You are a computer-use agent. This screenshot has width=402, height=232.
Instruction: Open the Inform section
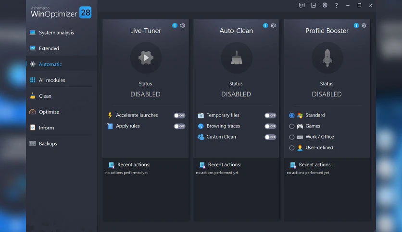click(x=62, y=128)
